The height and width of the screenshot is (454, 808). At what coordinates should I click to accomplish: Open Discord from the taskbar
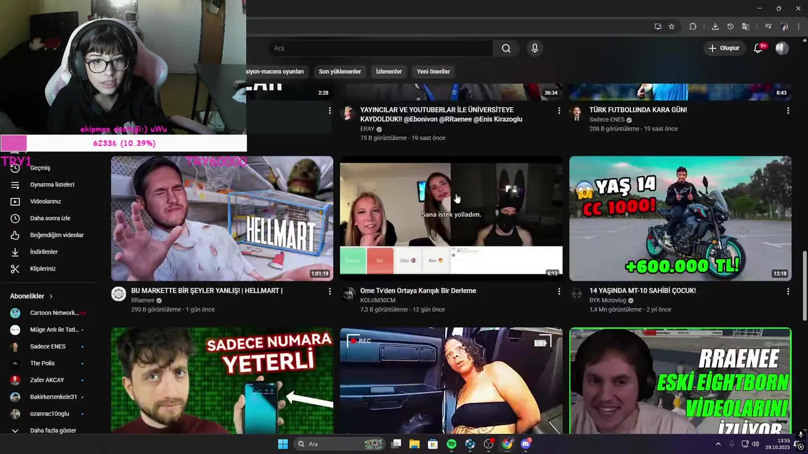(x=526, y=444)
